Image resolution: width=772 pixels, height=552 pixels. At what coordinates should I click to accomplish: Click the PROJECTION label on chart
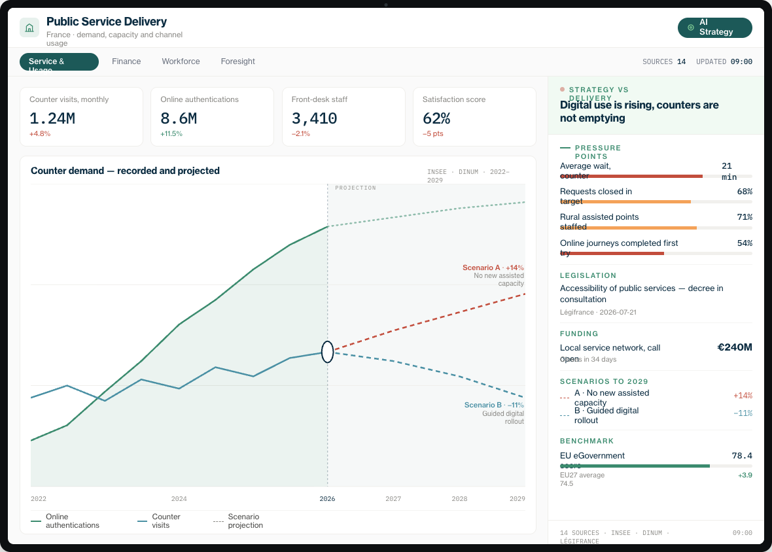point(355,188)
